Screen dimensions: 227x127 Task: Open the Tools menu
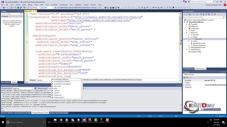(x=47, y=5)
